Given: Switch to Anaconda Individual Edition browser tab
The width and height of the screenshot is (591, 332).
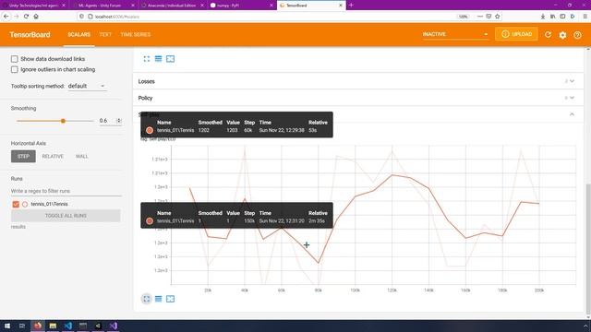Looking at the screenshot, I should tap(172, 6).
